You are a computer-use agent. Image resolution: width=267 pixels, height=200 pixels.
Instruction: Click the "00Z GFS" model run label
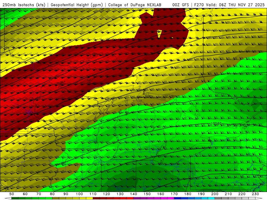click(181, 5)
